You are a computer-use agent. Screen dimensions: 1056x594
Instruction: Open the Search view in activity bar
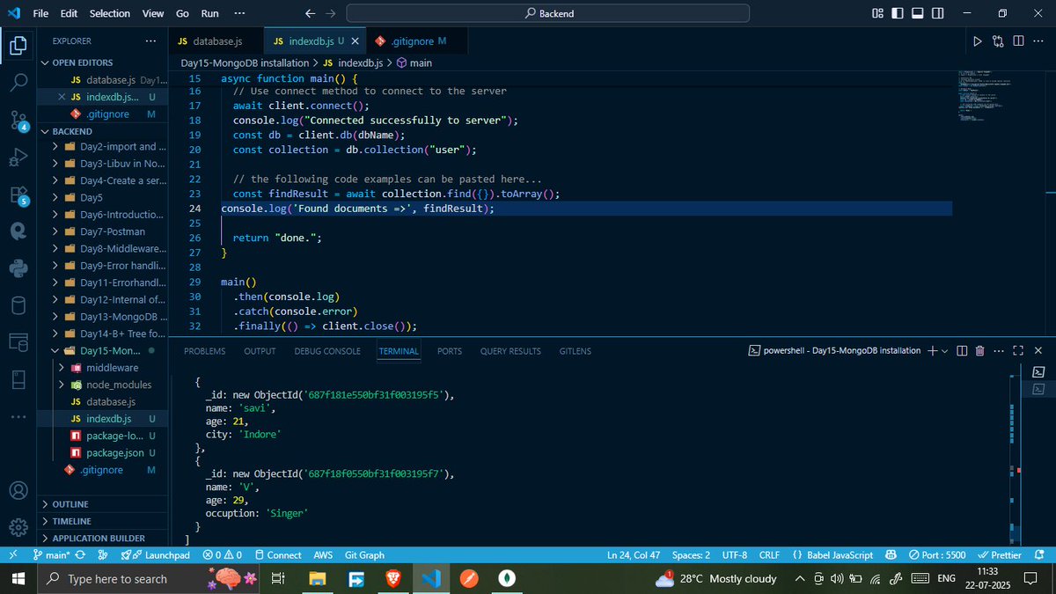[x=18, y=83]
